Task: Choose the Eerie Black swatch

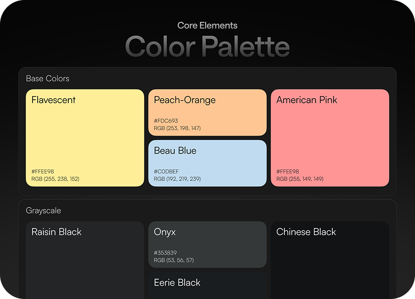Action: click(x=207, y=286)
